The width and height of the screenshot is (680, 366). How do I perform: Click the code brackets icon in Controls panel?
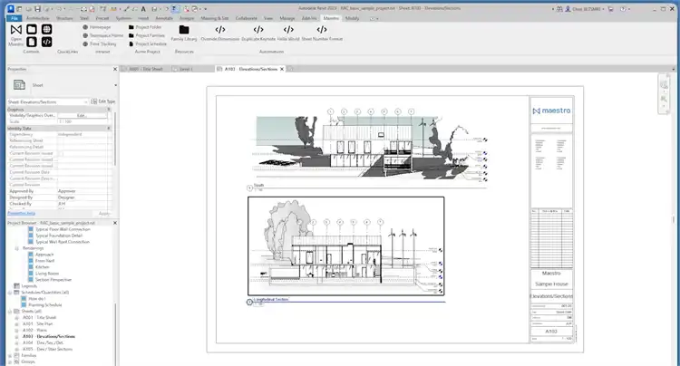pyautogui.click(x=47, y=42)
